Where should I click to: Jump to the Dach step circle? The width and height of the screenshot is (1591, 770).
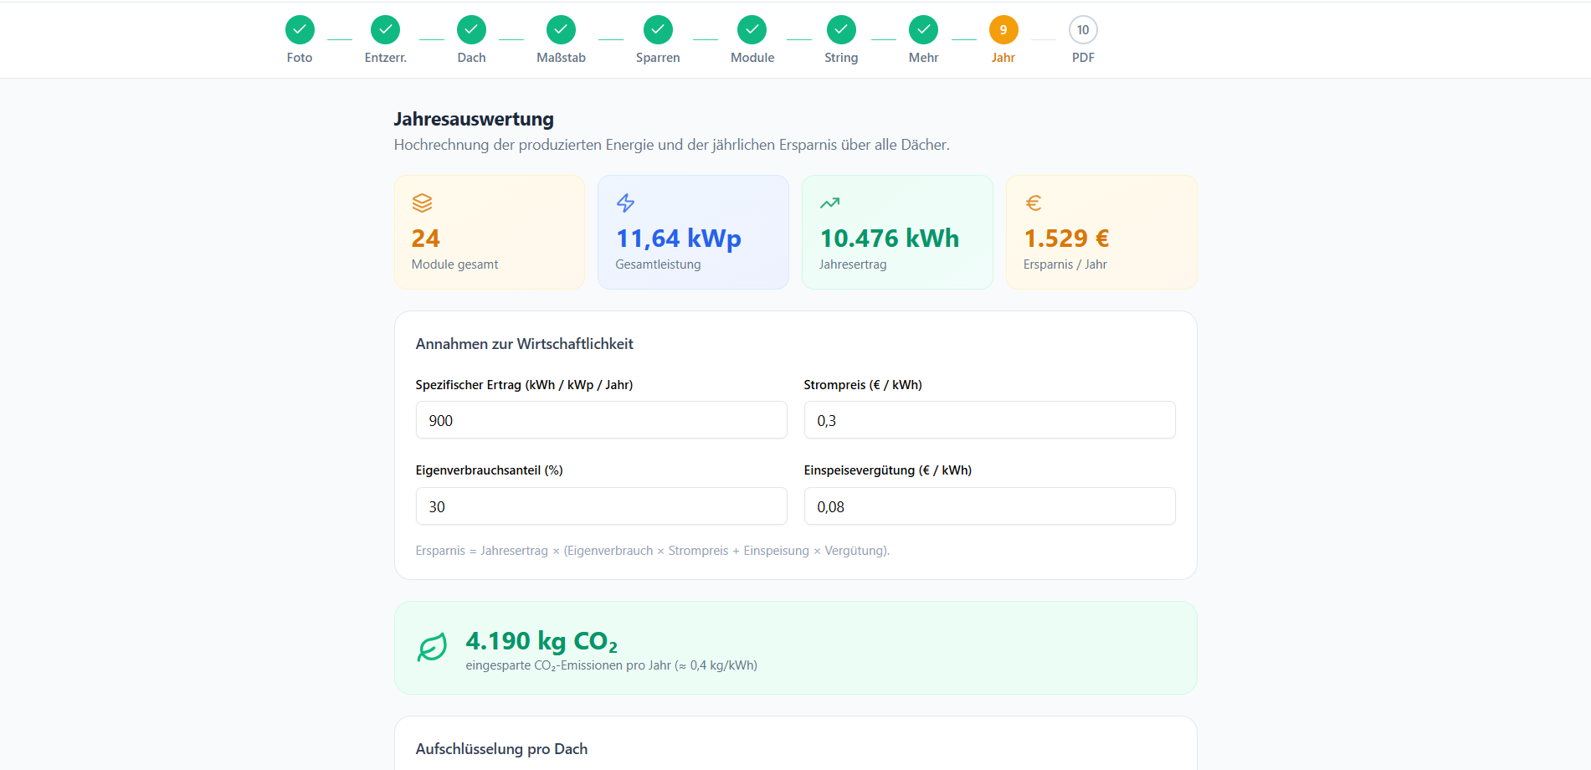coord(471,30)
